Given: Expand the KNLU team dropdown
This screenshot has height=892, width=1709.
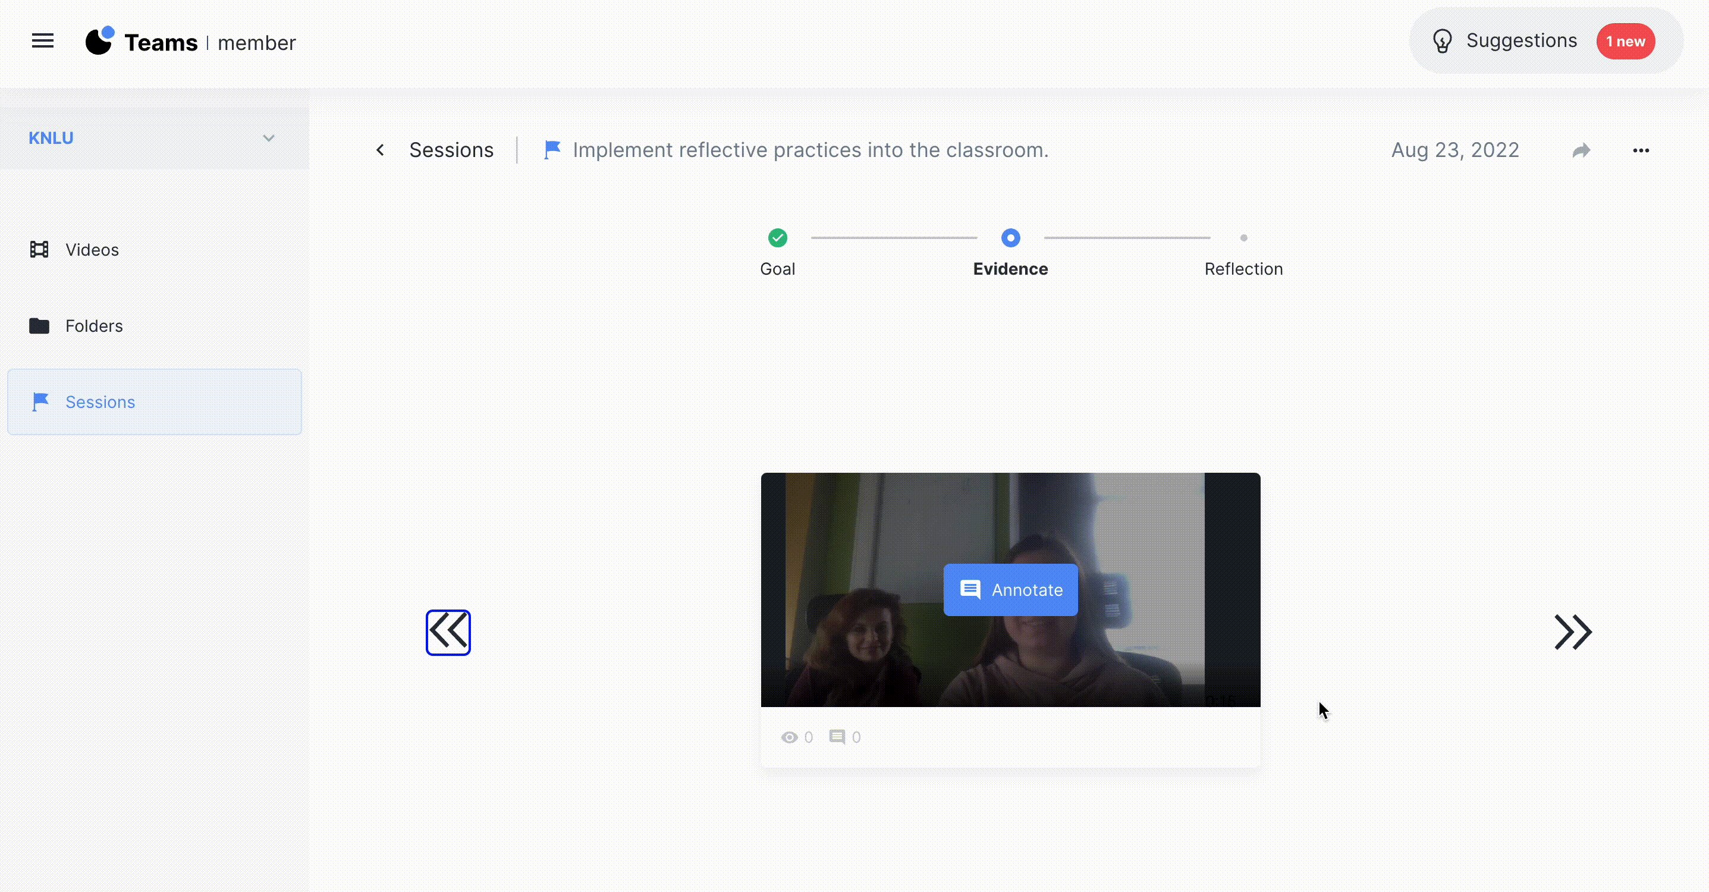Looking at the screenshot, I should pyautogui.click(x=268, y=138).
